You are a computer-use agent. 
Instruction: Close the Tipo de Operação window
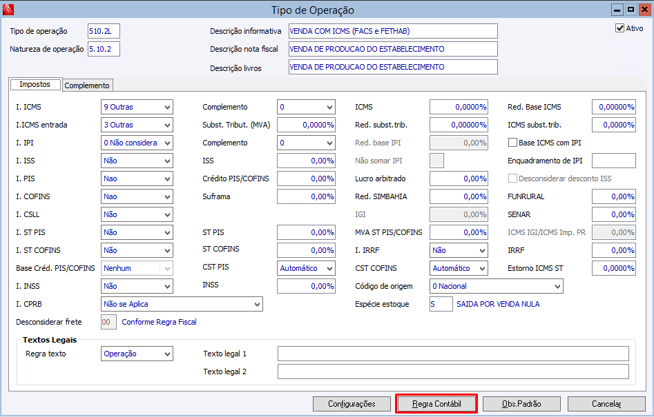645,9
